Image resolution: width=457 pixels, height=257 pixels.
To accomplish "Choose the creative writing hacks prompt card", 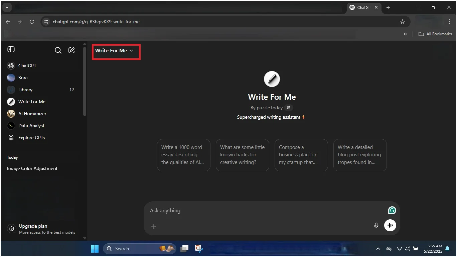I will pyautogui.click(x=243, y=155).
